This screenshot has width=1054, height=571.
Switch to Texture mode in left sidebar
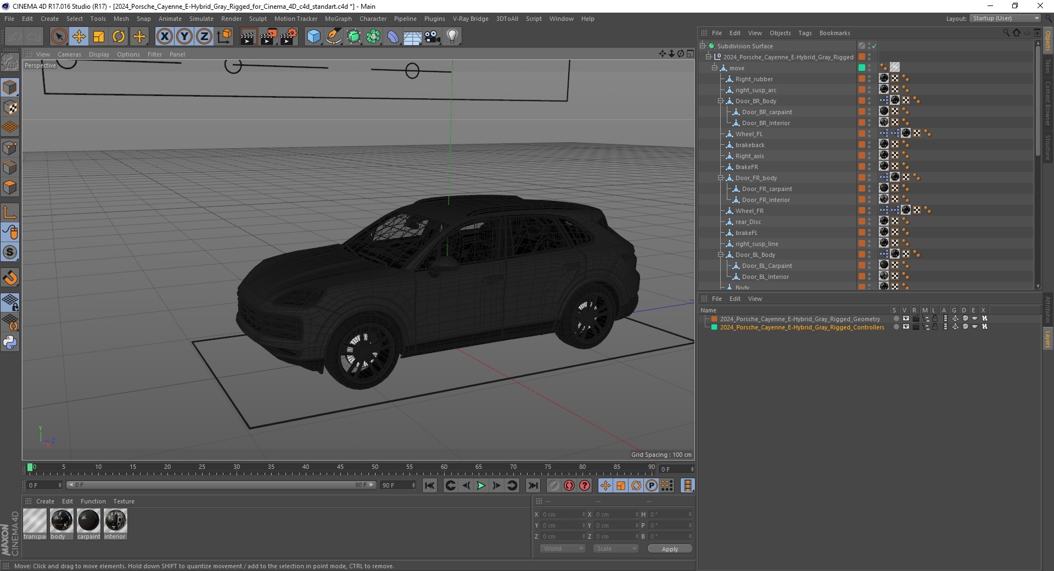coord(10,108)
